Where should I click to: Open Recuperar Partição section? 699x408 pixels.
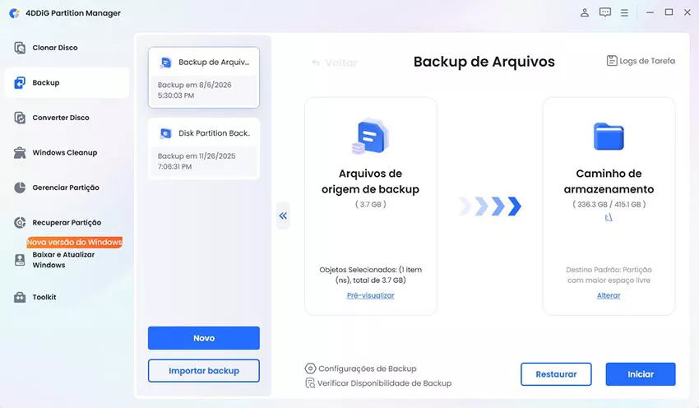(x=67, y=222)
